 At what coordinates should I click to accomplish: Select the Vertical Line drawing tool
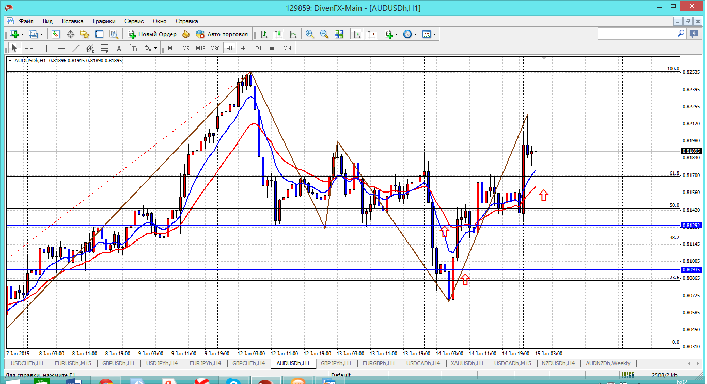coord(47,48)
